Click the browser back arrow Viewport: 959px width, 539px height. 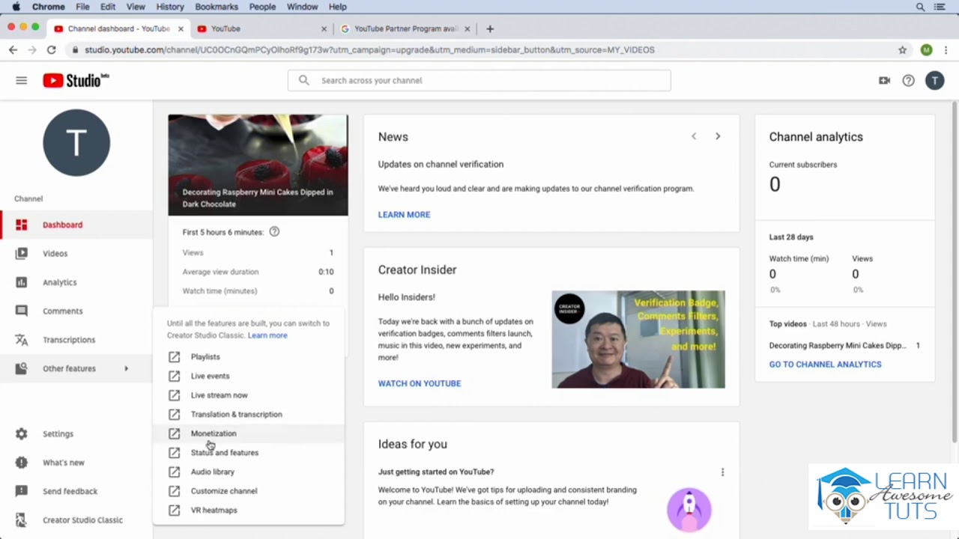13,49
